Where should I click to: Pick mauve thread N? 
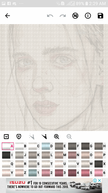click(74, 155)
